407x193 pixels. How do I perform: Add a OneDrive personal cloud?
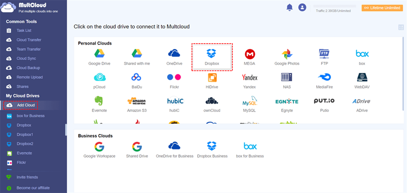coord(174,57)
